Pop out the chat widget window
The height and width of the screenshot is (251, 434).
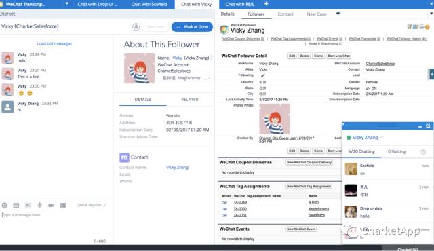click(428, 126)
